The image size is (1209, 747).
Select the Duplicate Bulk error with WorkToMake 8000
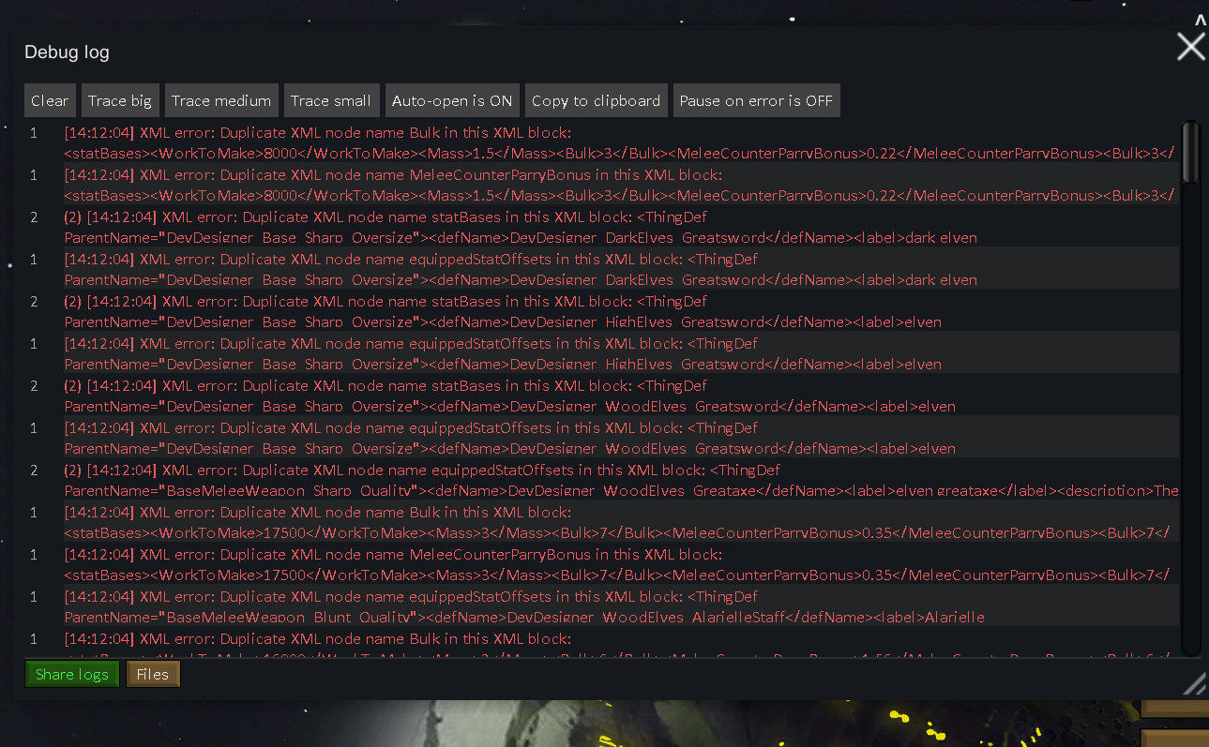tap(602, 142)
